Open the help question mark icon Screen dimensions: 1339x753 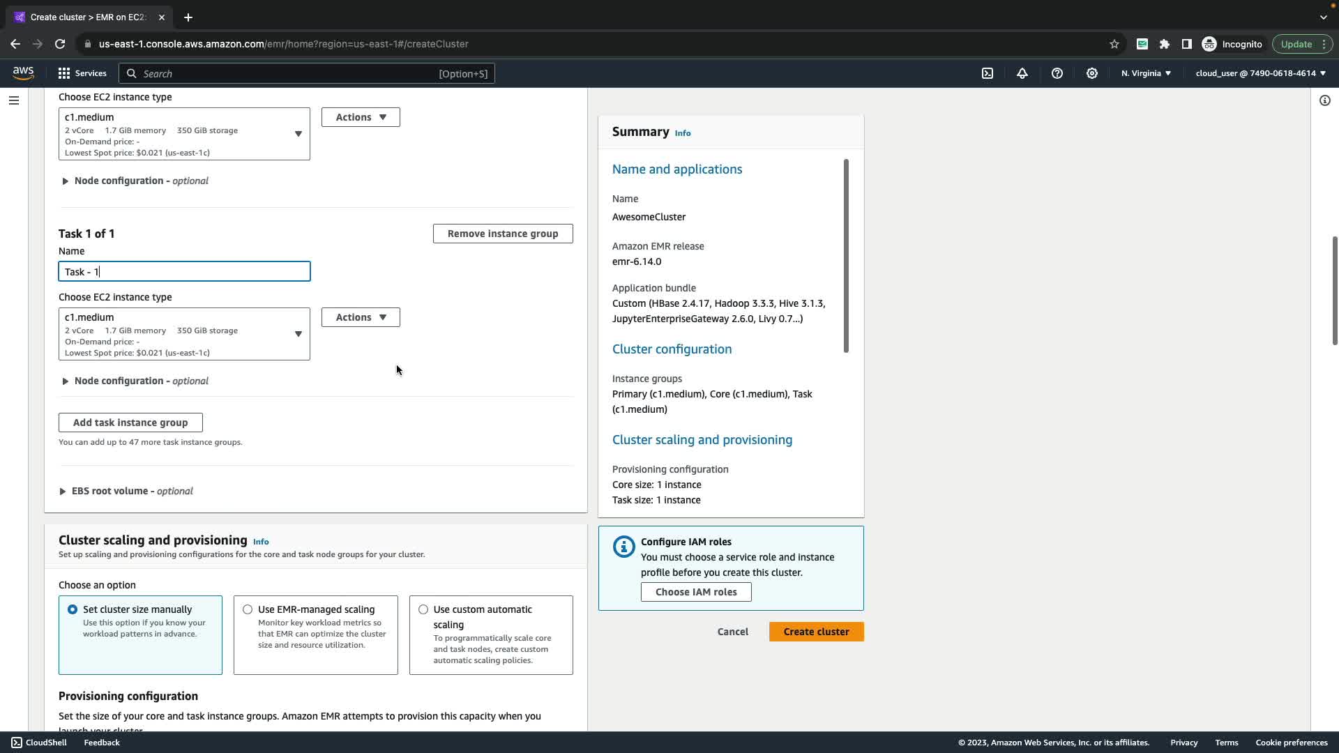pos(1057,73)
